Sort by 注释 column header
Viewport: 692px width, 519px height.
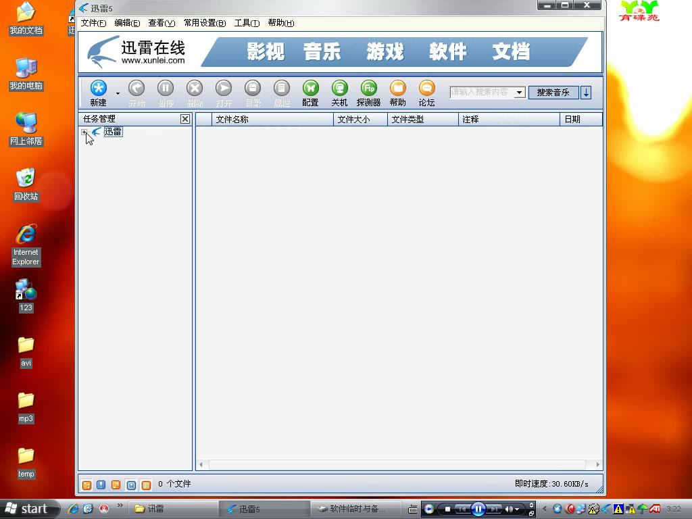[x=510, y=119]
